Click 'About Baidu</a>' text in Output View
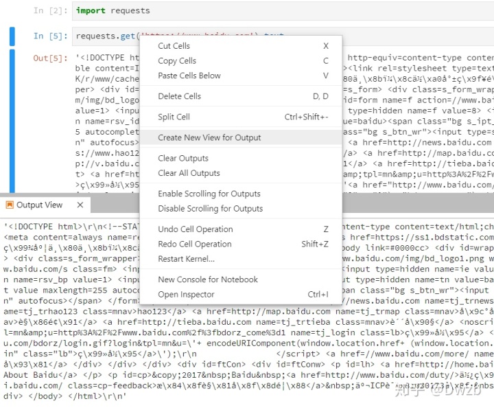Image resolution: width=494 pixels, height=410 pixels. click(x=40, y=375)
